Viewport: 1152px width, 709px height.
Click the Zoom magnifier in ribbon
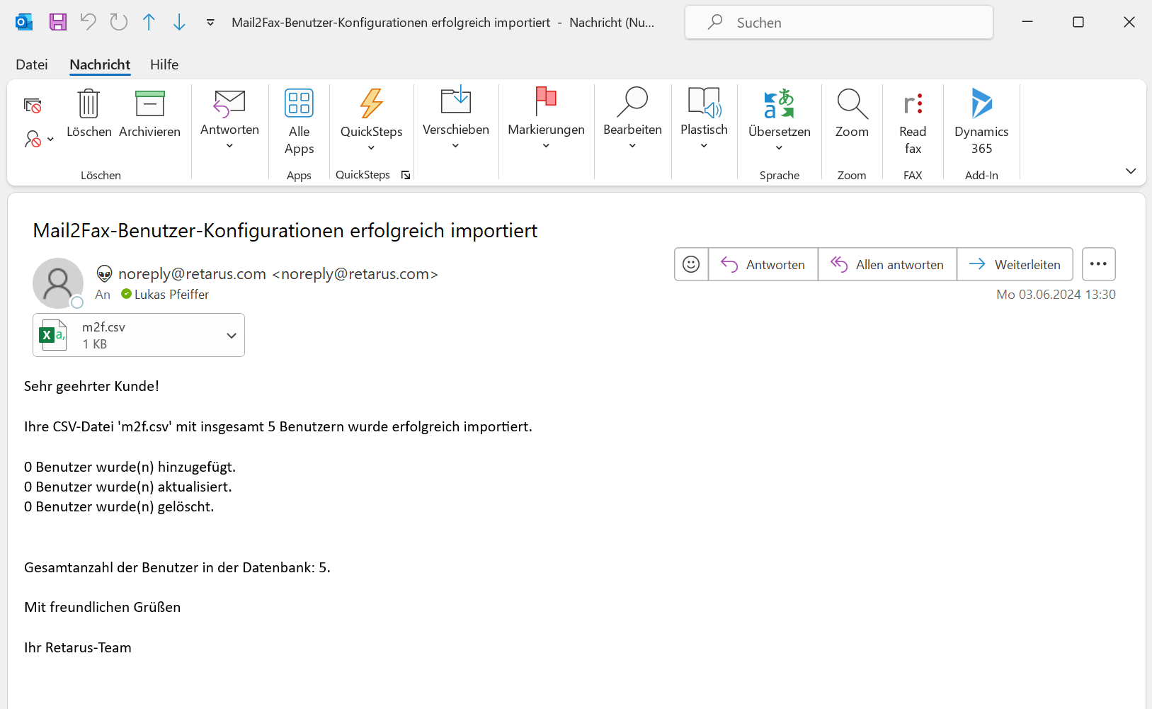(851, 105)
